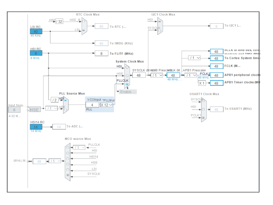Click the RTC Clock Mux title
This screenshot has height=205, width=273.
point(88,14)
